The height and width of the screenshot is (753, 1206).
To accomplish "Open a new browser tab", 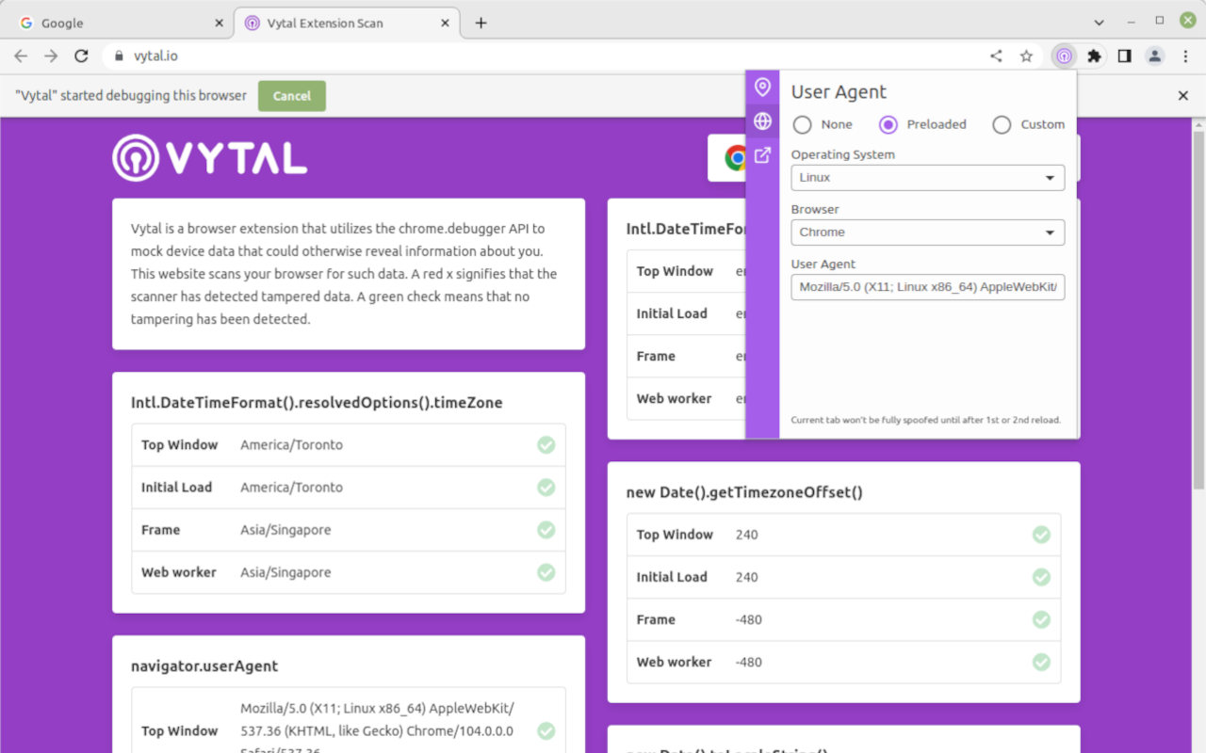I will click(481, 23).
